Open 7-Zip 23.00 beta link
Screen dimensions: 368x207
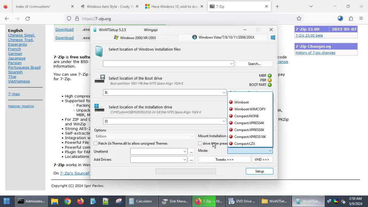point(309,35)
